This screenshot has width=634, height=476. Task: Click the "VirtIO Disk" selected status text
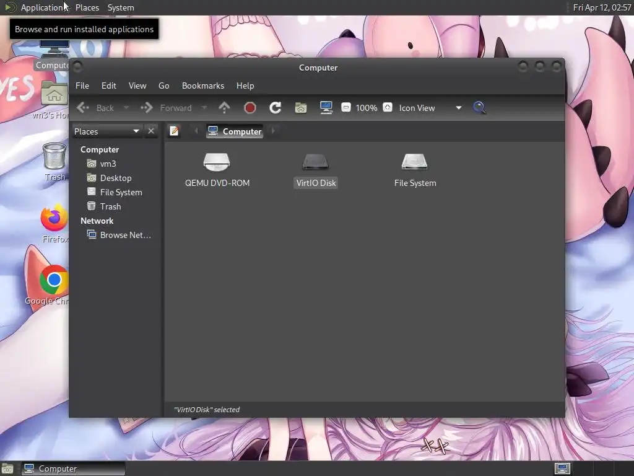click(x=207, y=410)
